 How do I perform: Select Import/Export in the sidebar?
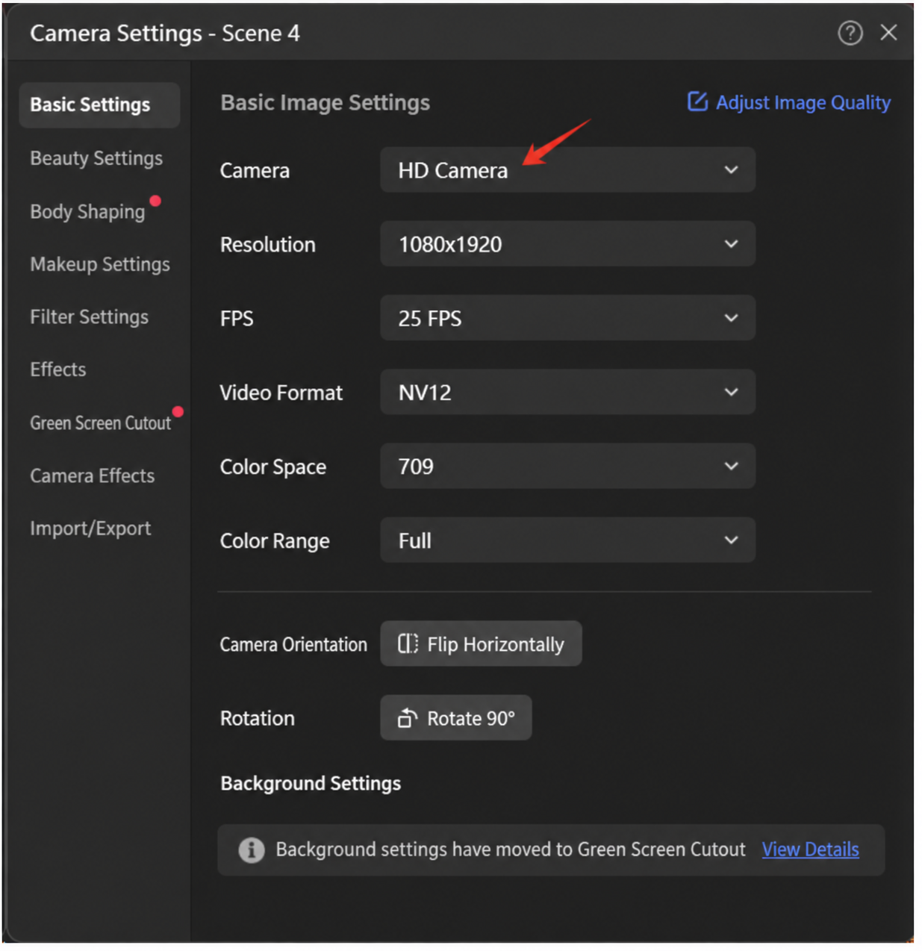[90, 528]
